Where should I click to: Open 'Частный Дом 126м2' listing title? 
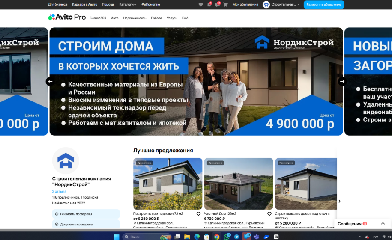220,214
